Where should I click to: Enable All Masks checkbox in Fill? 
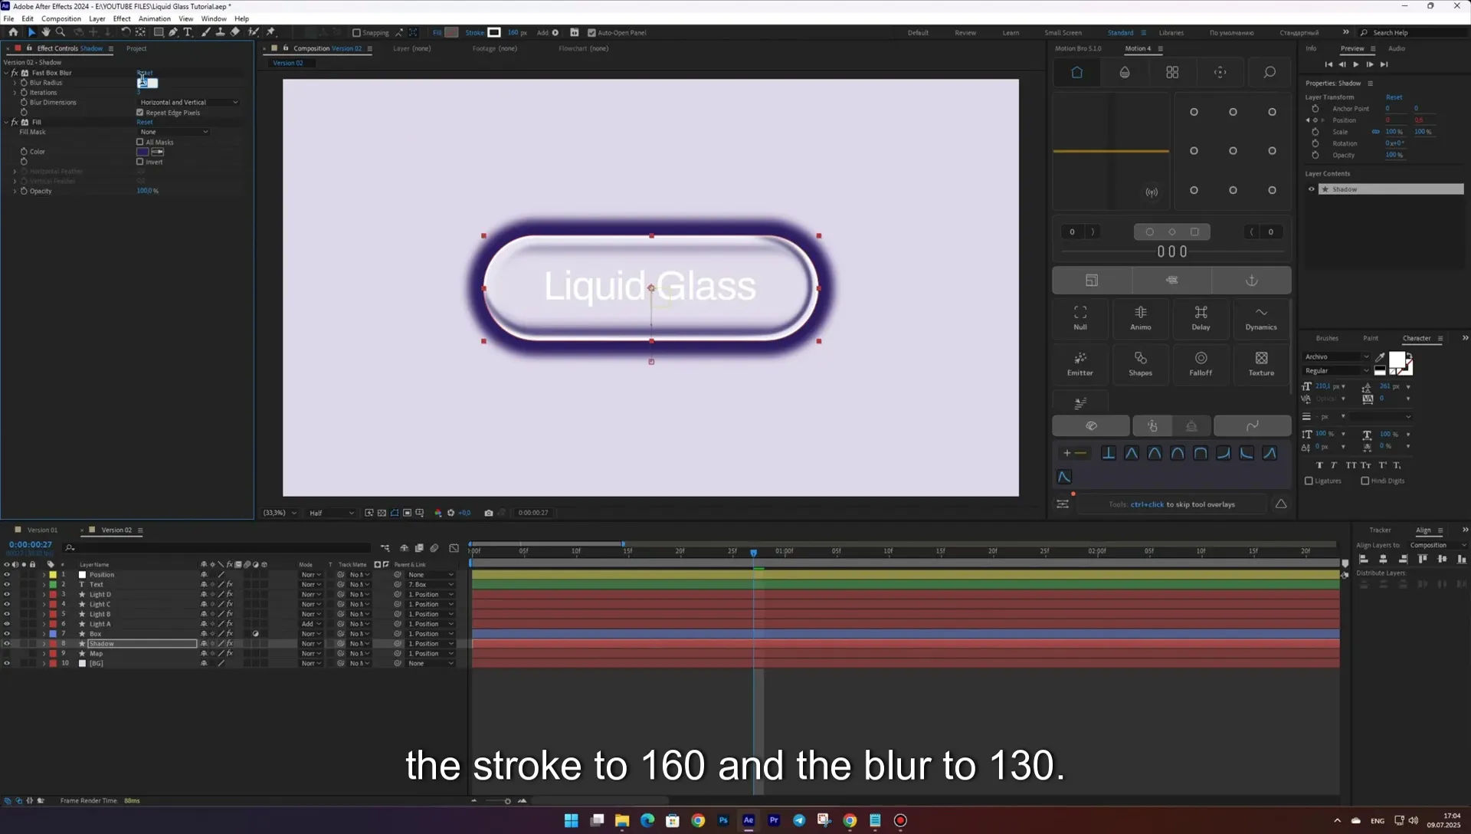tap(140, 142)
